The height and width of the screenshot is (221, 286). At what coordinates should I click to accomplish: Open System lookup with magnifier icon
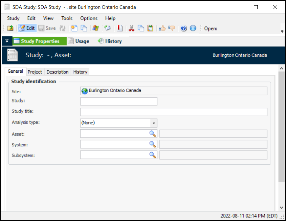[153, 144]
